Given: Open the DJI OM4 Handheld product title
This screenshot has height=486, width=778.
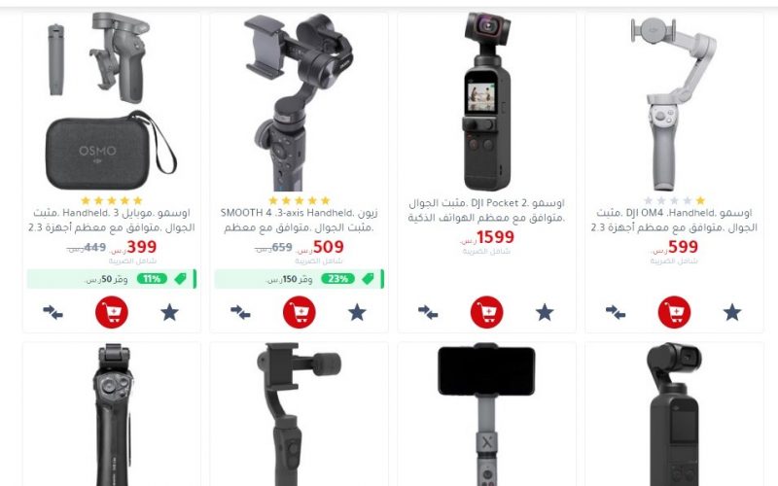Looking at the screenshot, I should coord(674,221).
